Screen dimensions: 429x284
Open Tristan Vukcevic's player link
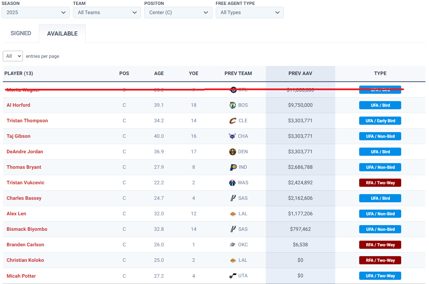[x=25, y=183]
